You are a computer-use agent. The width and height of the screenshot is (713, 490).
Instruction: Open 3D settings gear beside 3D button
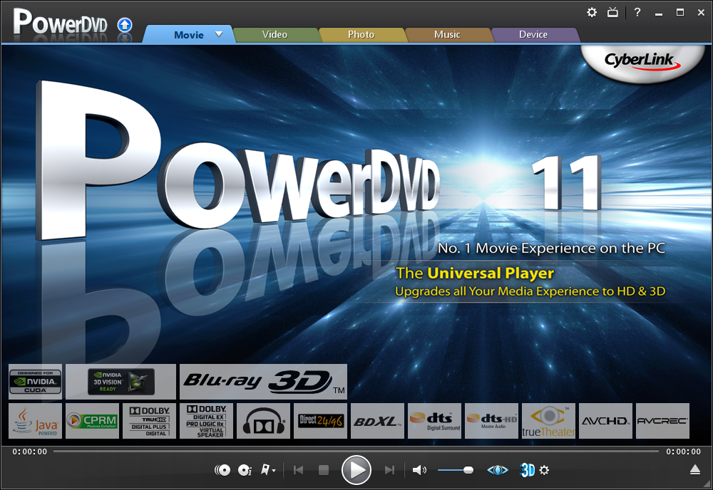click(x=544, y=470)
